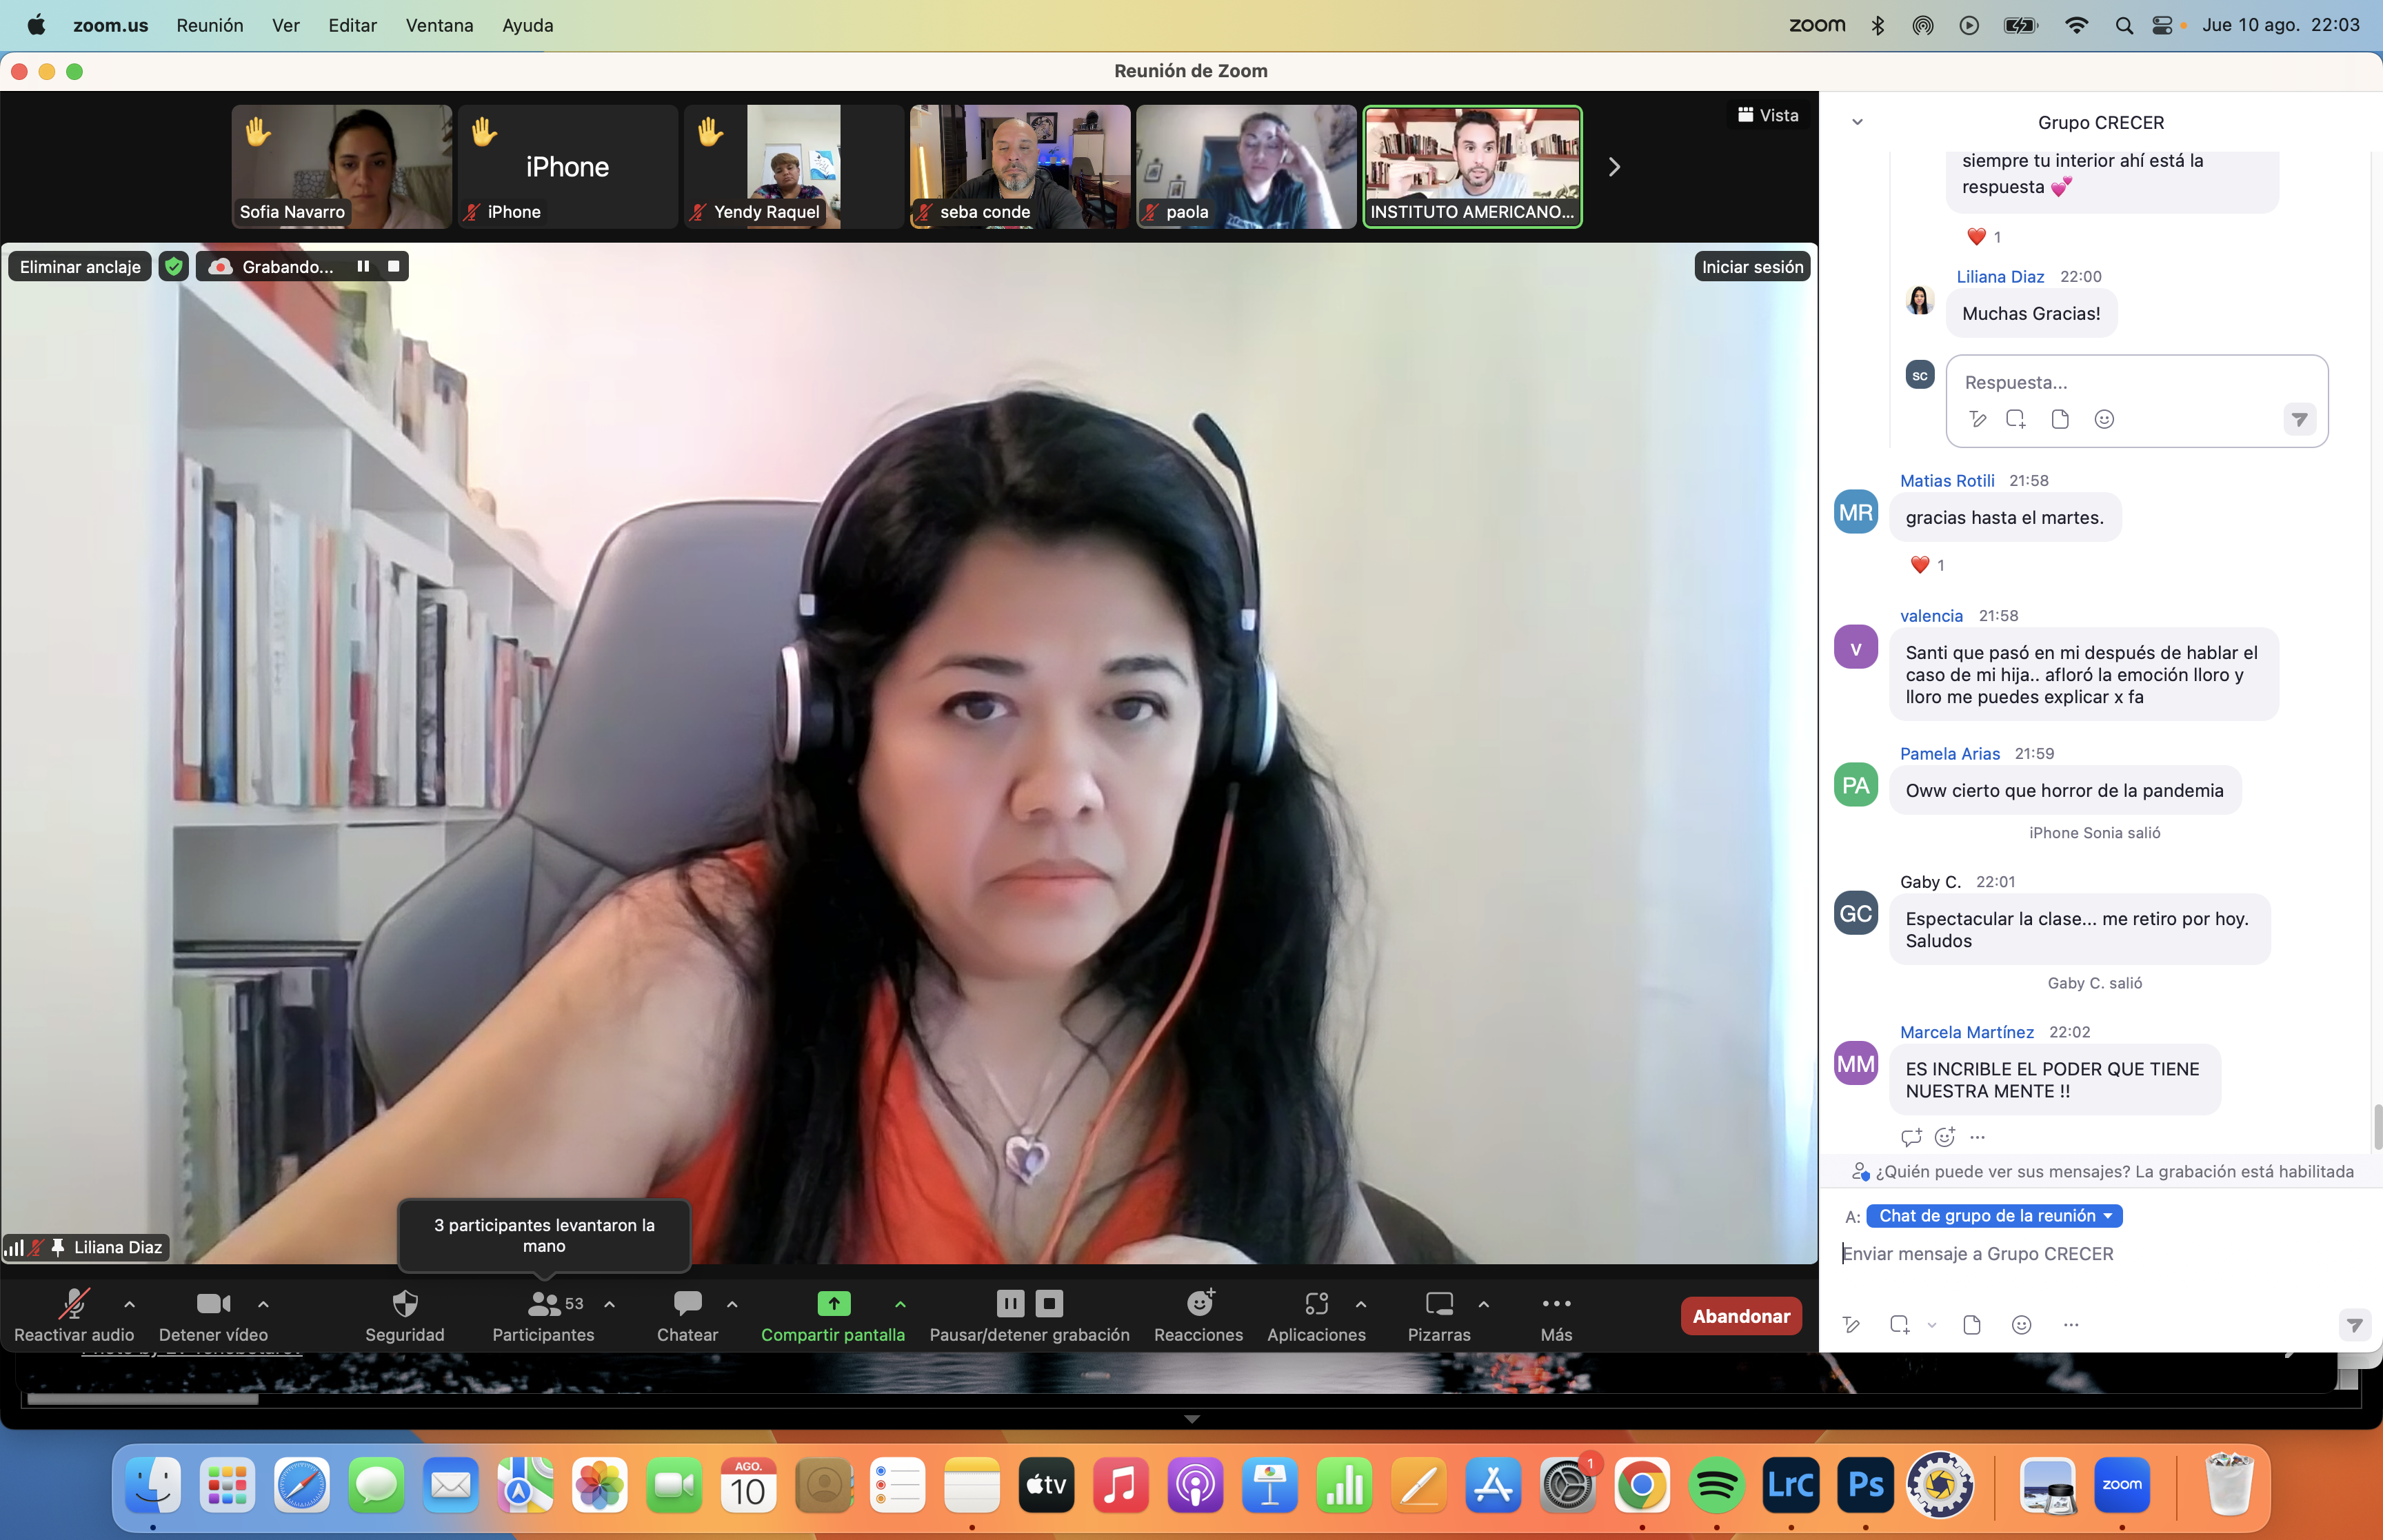Image resolution: width=2383 pixels, height=1540 pixels.
Task: Expand audio options arrow beside Reactivar audio
Action: (x=129, y=1304)
